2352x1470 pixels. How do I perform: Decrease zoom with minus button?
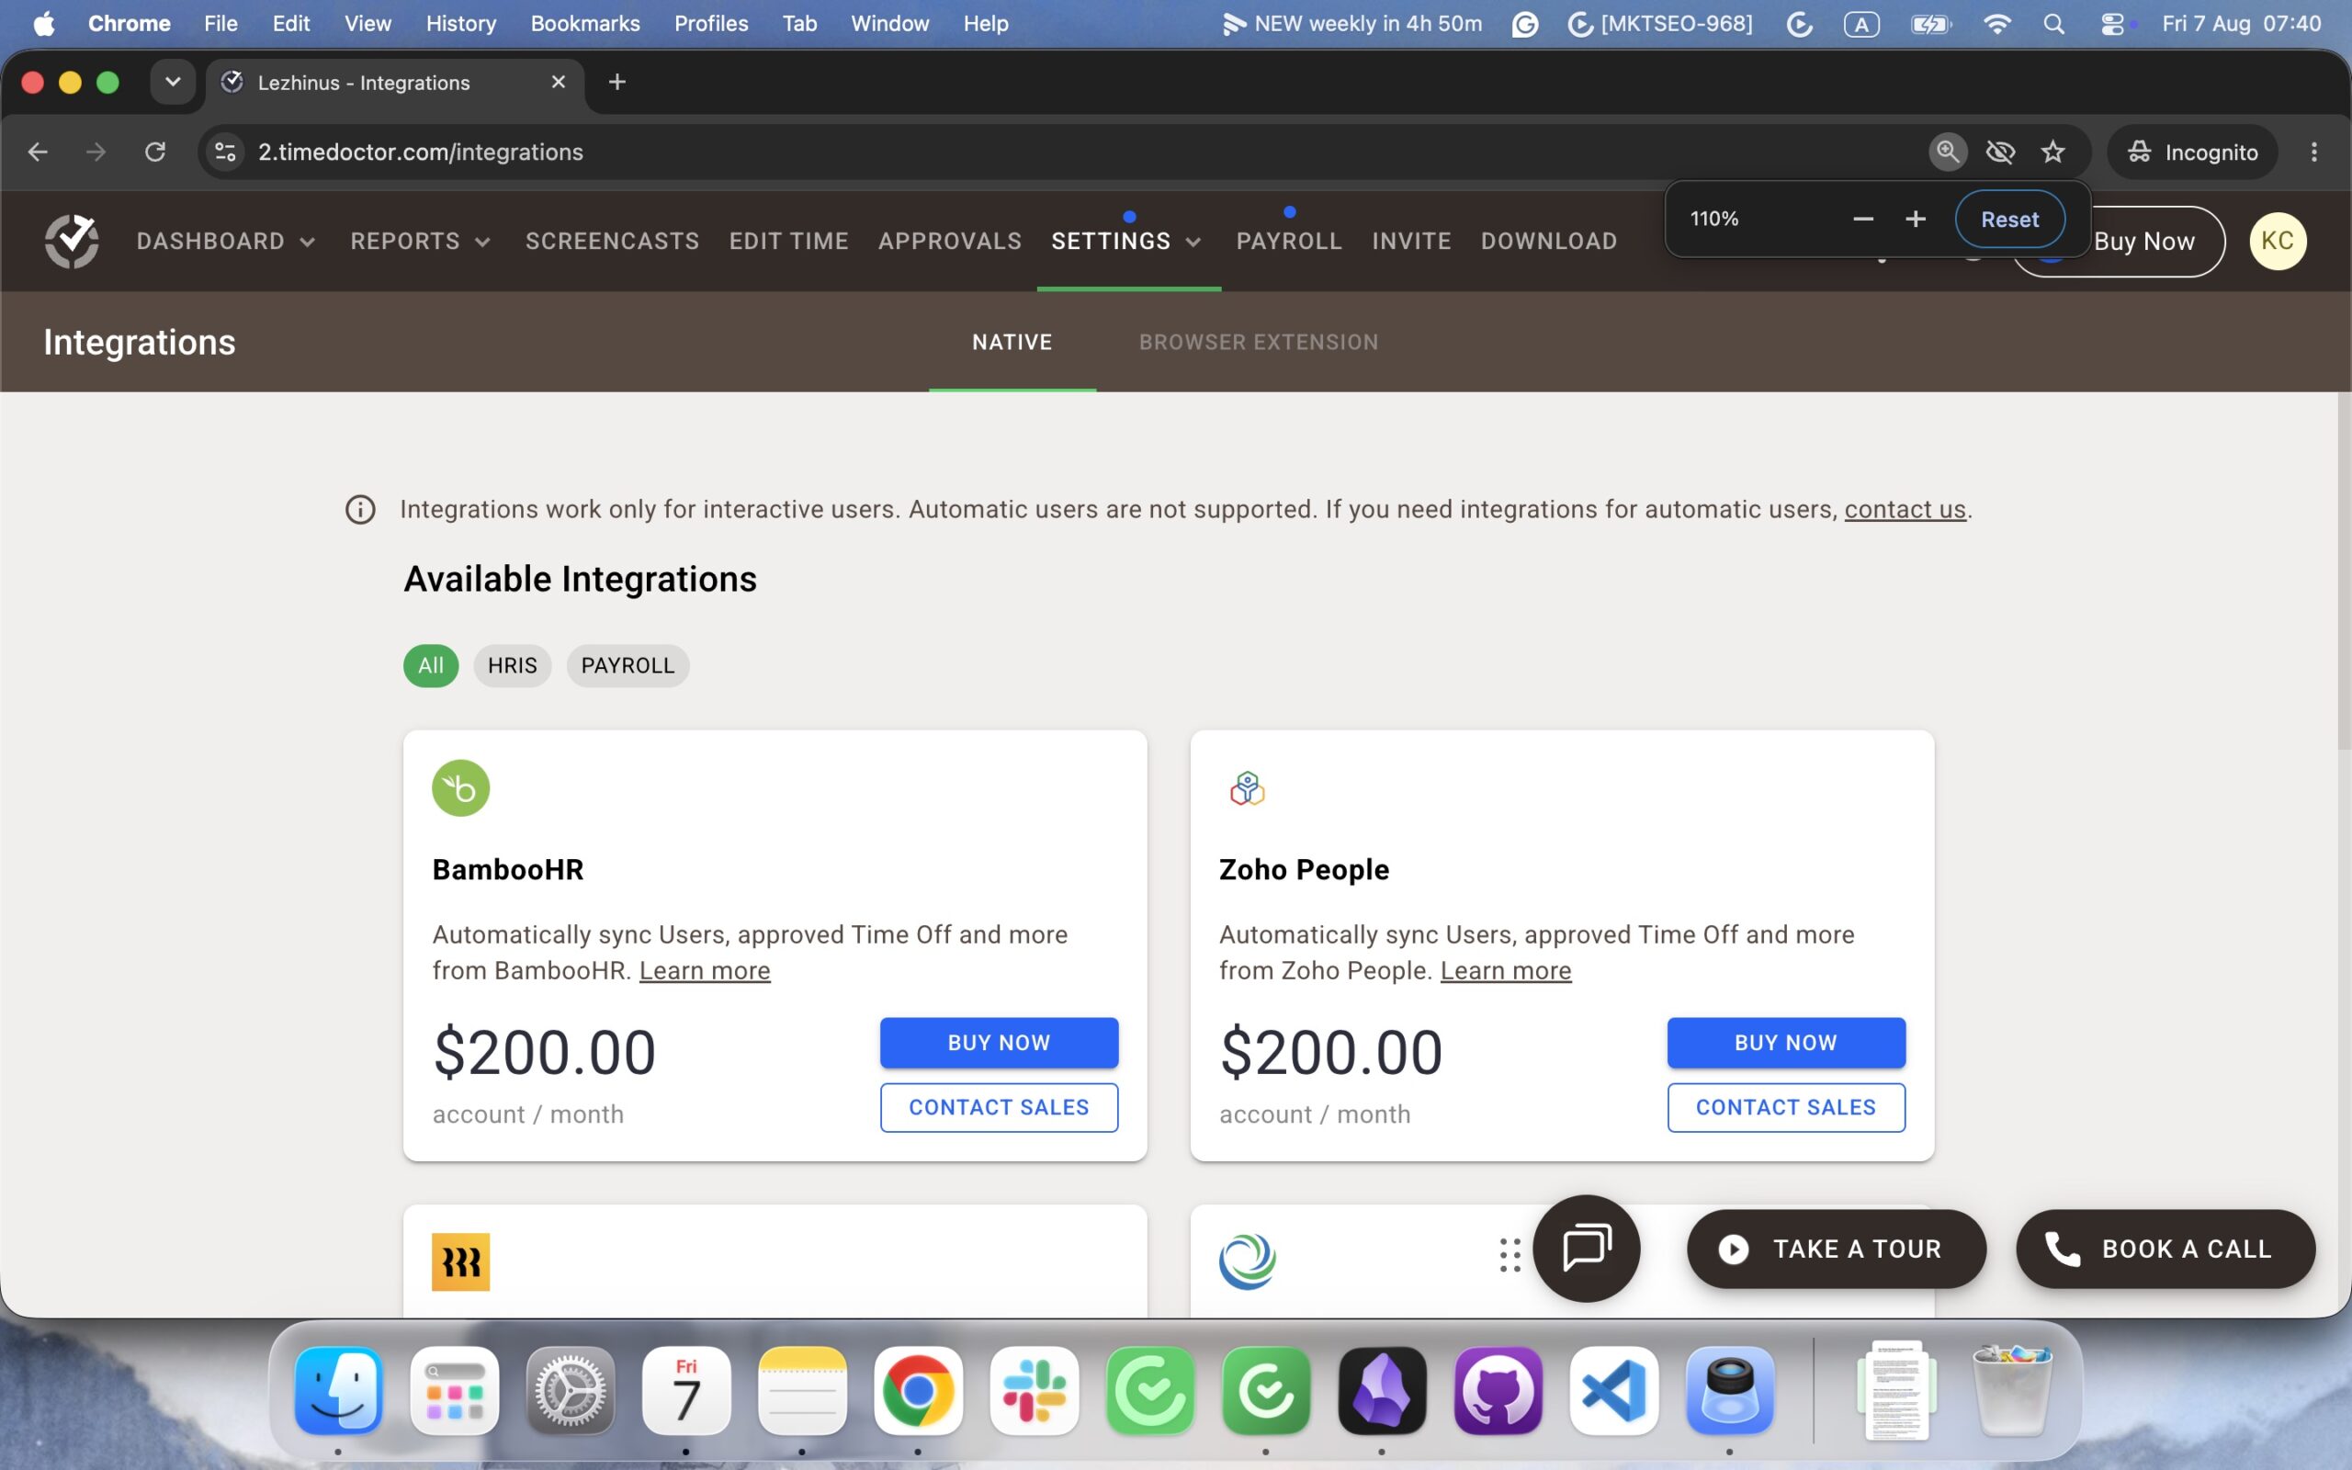1862,219
